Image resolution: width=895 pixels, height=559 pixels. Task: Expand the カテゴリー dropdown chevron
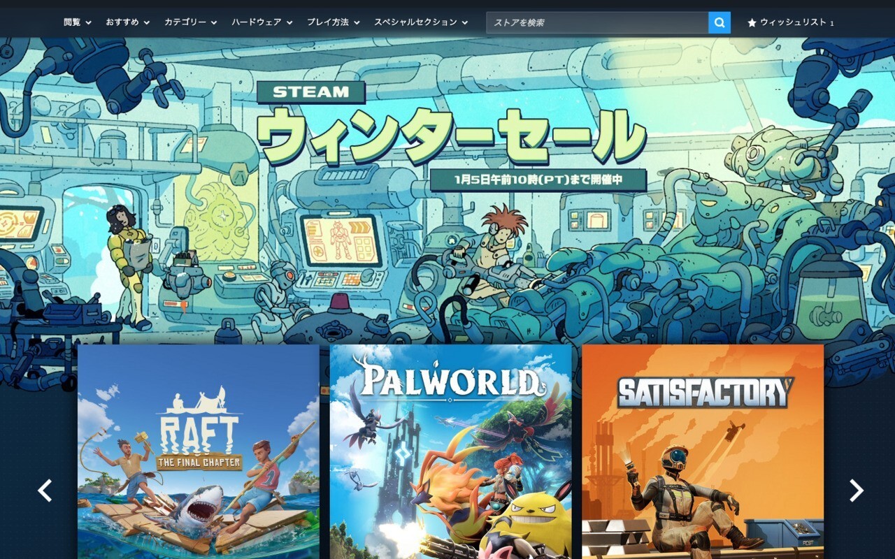(214, 23)
